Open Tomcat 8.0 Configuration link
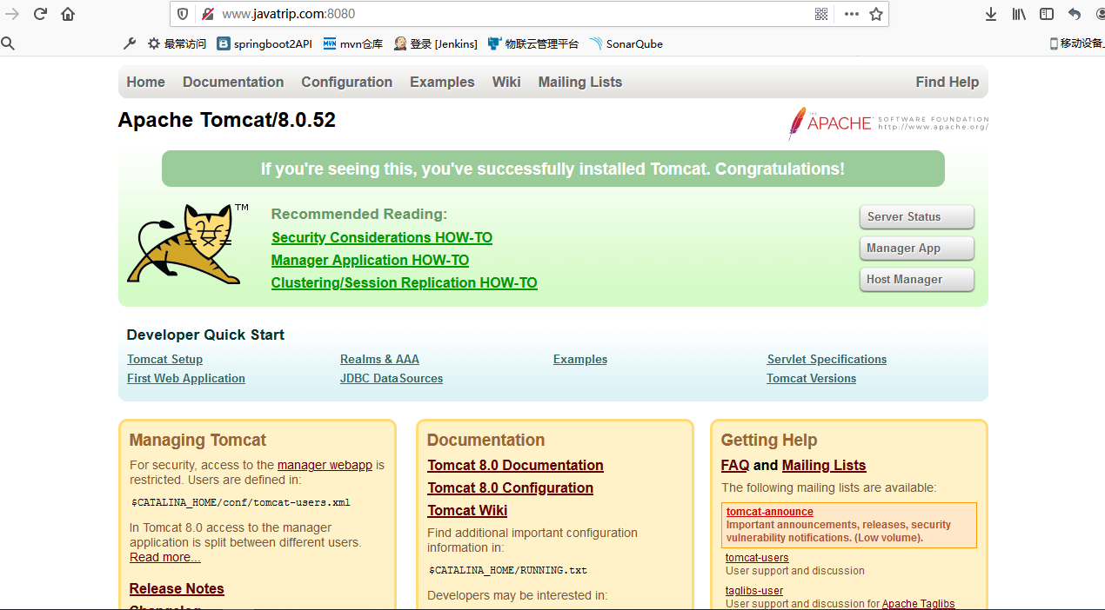The width and height of the screenshot is (1105, 610). 510,487
